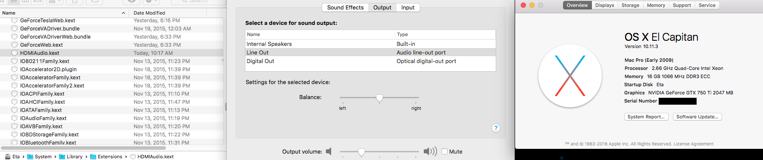Click the kext icon beside GeForceTeslaWeb.kext
The height and width of the screenshot is (160, 763).
point(14,20)
